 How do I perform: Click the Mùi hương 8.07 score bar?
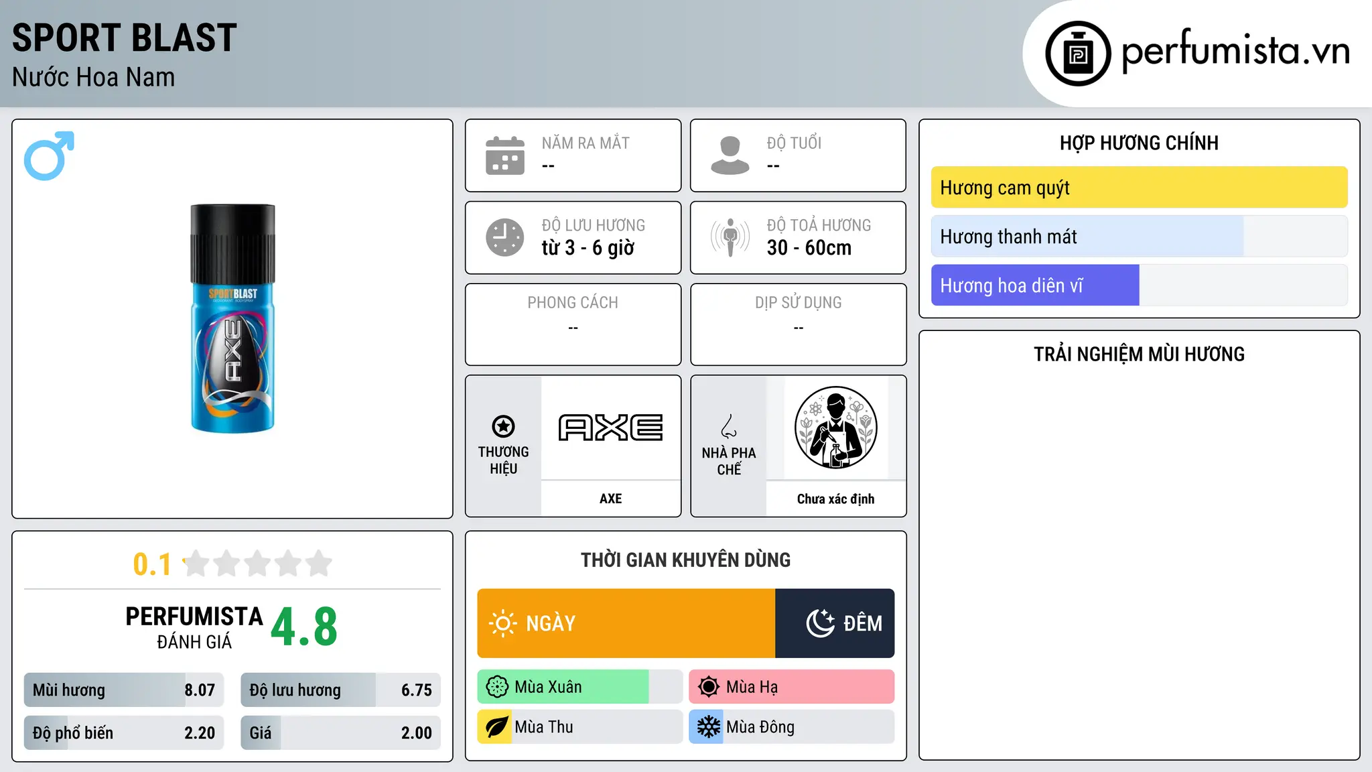click(123, 690)
